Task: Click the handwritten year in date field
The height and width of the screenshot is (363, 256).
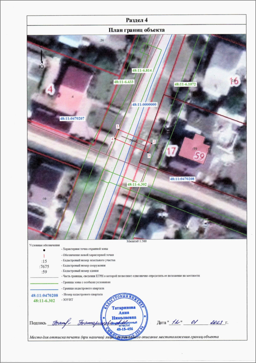Action: pos(216,322)
